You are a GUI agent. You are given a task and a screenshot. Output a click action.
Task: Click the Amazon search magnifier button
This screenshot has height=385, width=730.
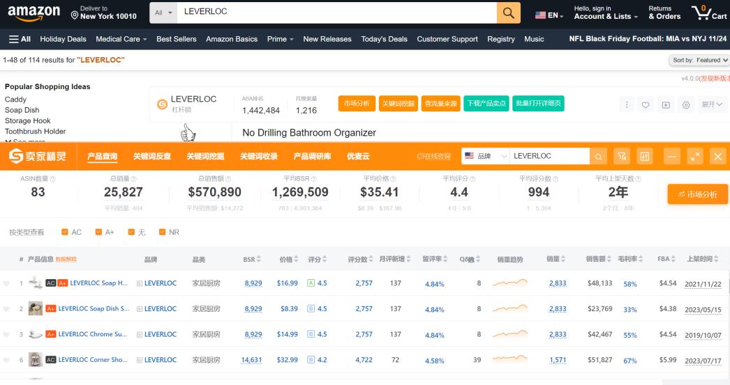point(508,13)
